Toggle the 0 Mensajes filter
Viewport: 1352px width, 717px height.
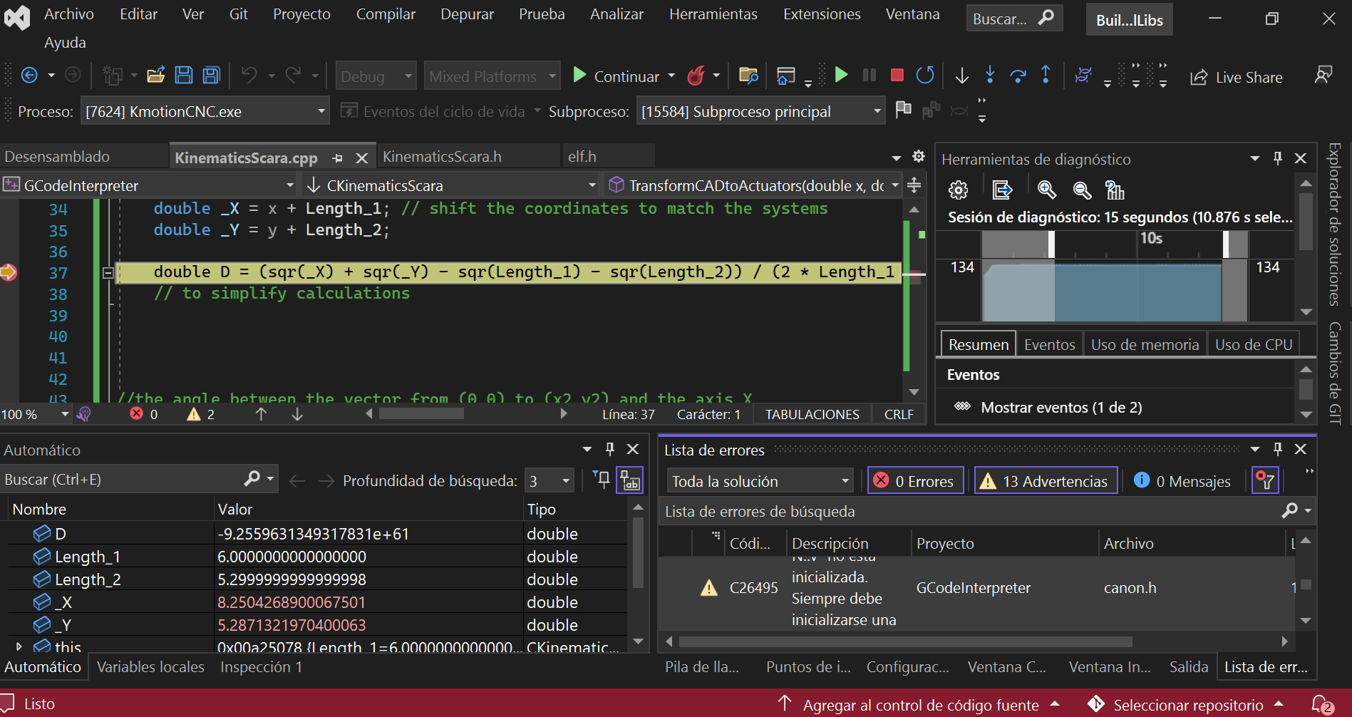[1183, 481]
